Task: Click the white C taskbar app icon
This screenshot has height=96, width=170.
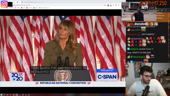Action: tap(29, 95)
